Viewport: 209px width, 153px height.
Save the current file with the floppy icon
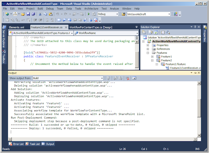pos(28,14)
